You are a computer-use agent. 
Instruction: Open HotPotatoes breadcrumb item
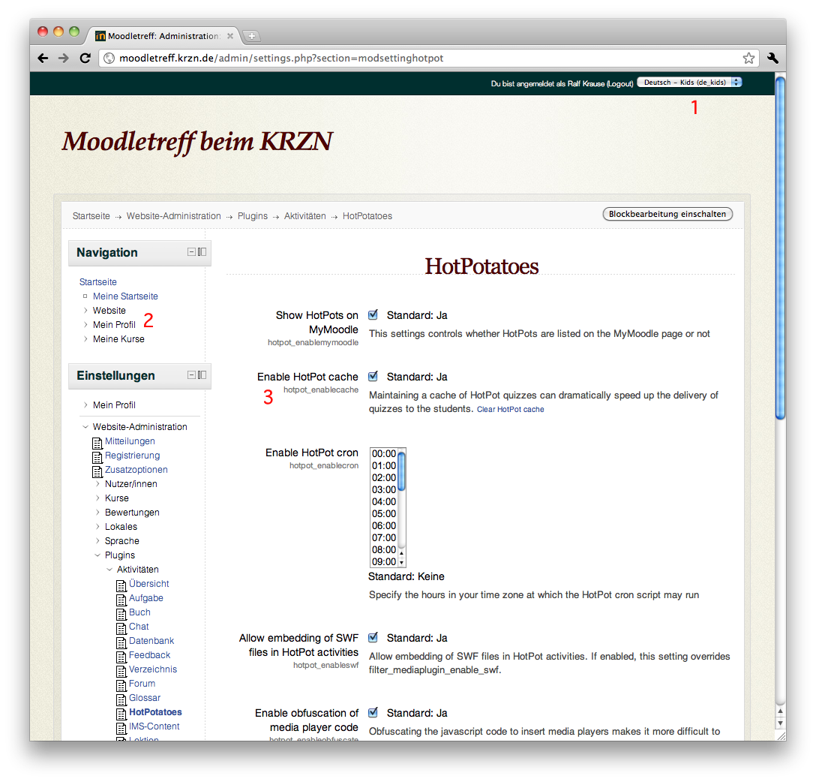[367, 216]
